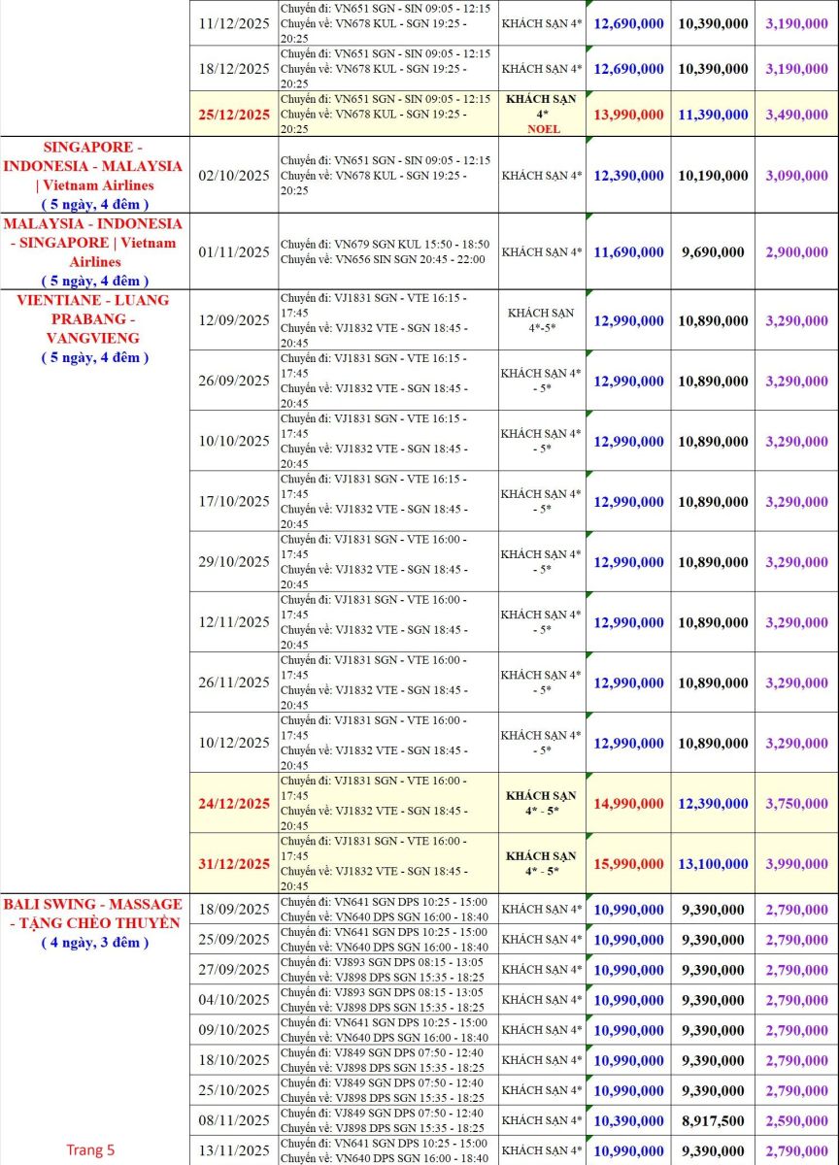Click the SINGAPORE - INDONESIA - MALAYSIA tour title

click(x=93, y=165)
